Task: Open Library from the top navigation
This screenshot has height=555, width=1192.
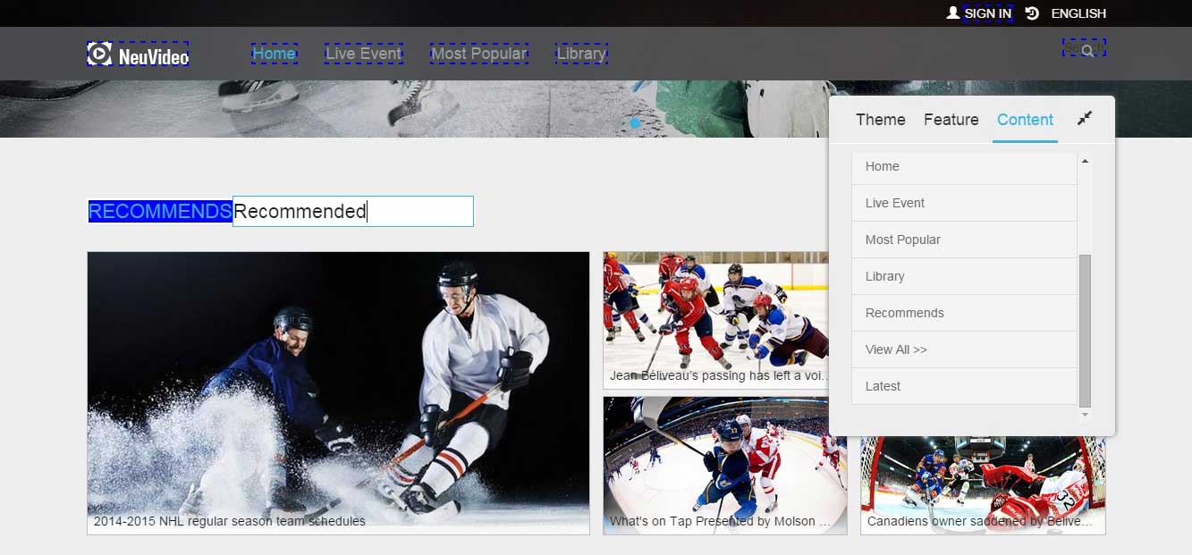Action: tap(581, 54)
